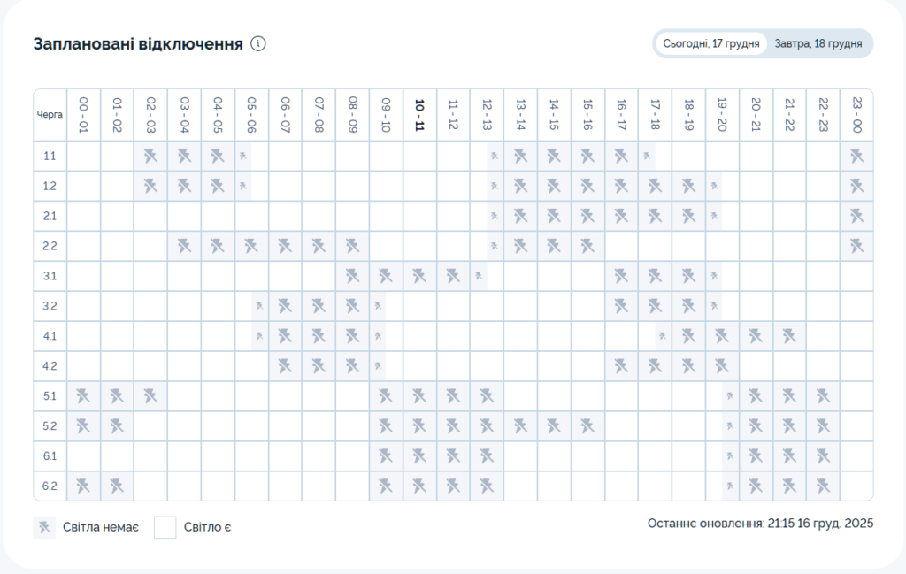Click empty cell for queue 4.2 at 00-01
906x574 pixels.
pos(83,366)
